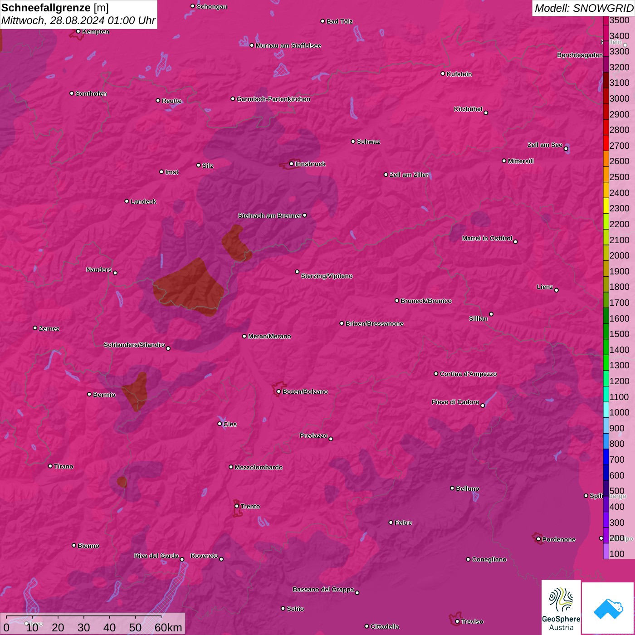Click the 60km scale bar label
The image size is (635, 635).
point(168,627)
